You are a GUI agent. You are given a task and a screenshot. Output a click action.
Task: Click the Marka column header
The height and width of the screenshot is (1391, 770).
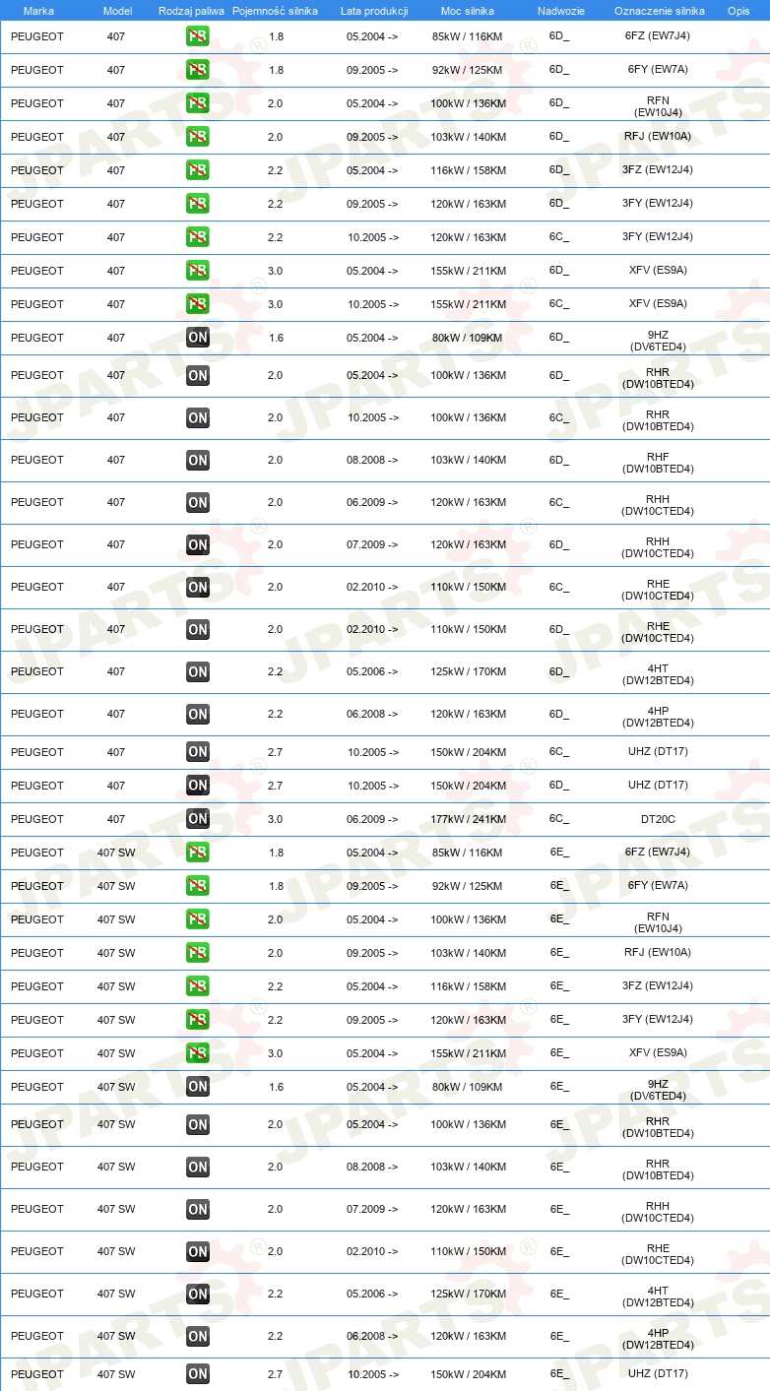tap(38, 11)
